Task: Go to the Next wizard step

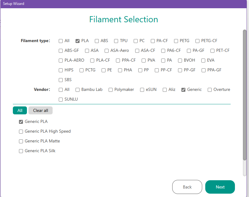Action: tap(220, 187)
